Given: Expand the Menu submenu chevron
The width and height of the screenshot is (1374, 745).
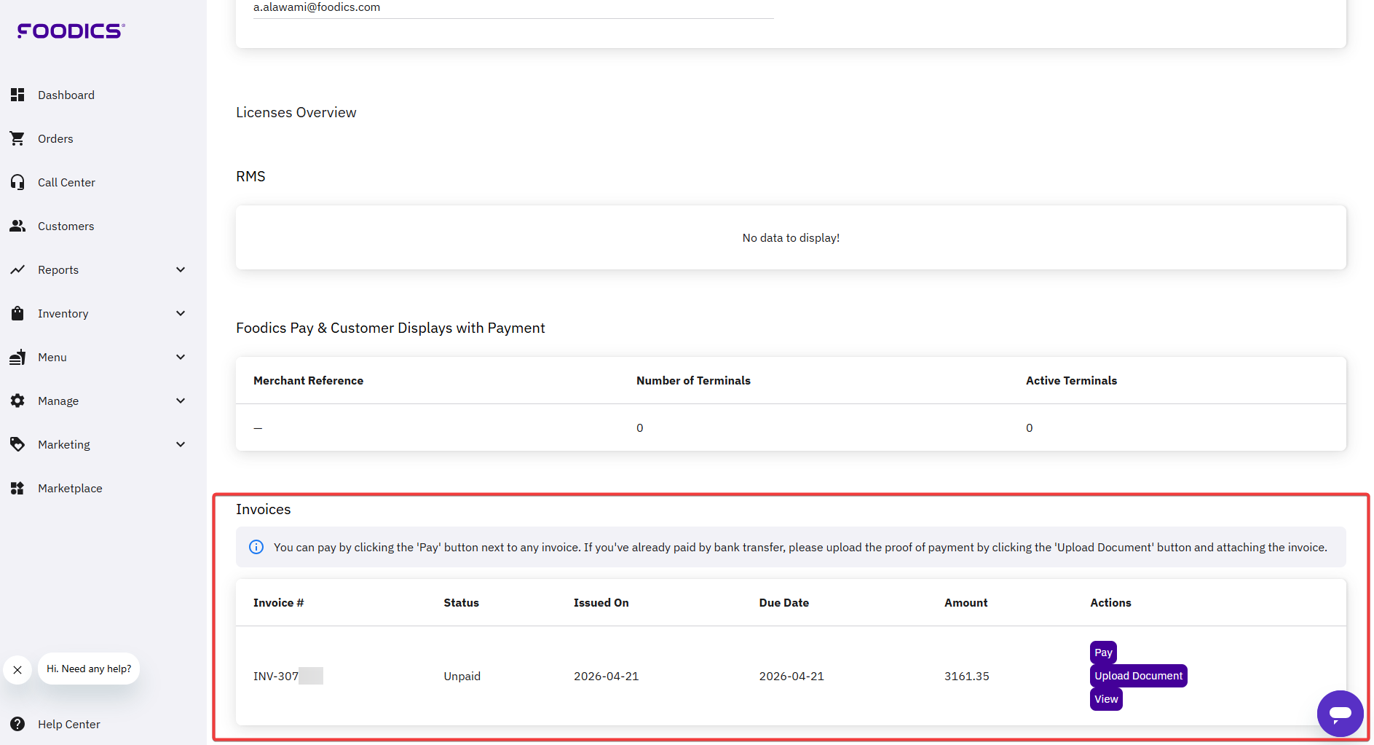Looking at the screenshot, I should (181, 357).
